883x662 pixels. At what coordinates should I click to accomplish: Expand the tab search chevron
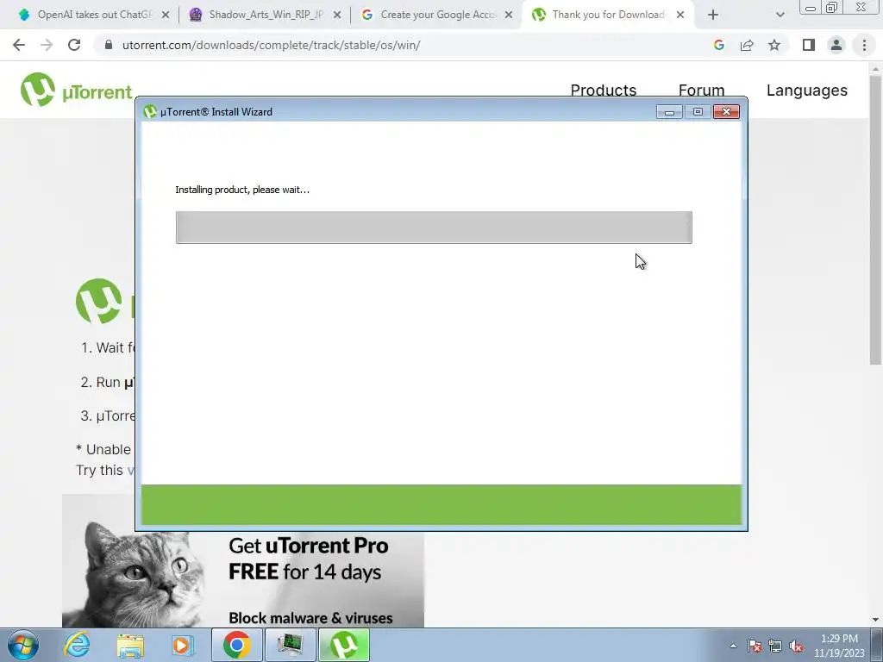click(780, 16)
